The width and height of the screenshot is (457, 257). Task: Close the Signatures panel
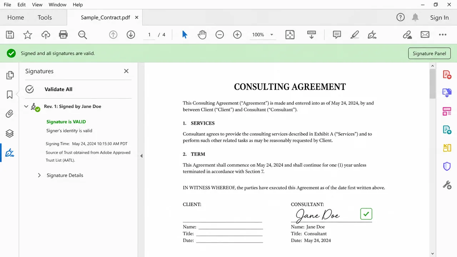(126, 71)
